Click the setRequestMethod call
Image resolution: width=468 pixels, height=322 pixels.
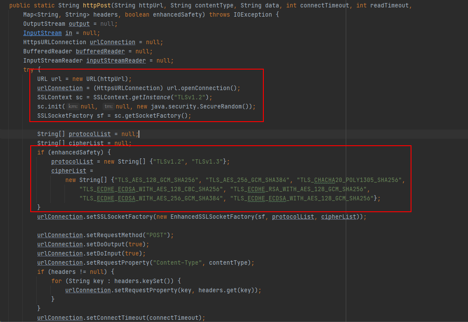114,235
